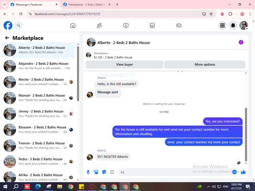Click message 'Hello, is this still available?'
255x191 pixels.
tap(117, 84)
